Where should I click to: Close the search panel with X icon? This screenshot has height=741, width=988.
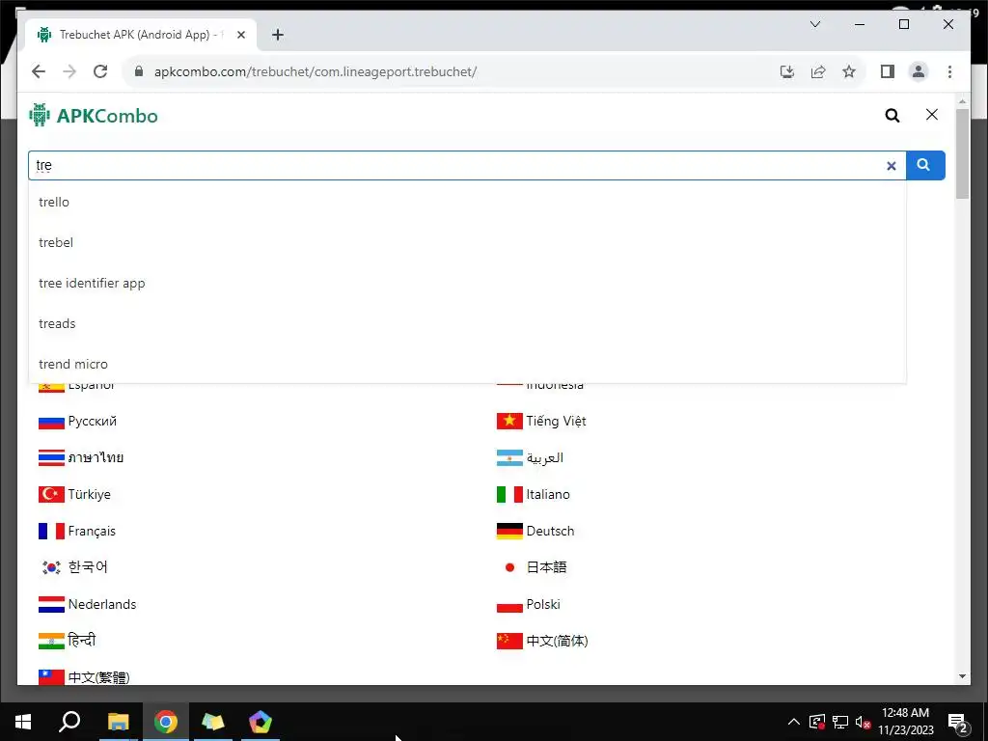click(x=932, y=115)
